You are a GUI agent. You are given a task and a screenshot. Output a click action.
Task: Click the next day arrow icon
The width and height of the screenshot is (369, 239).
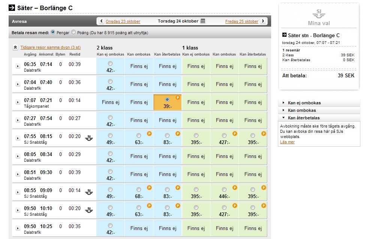263,21
